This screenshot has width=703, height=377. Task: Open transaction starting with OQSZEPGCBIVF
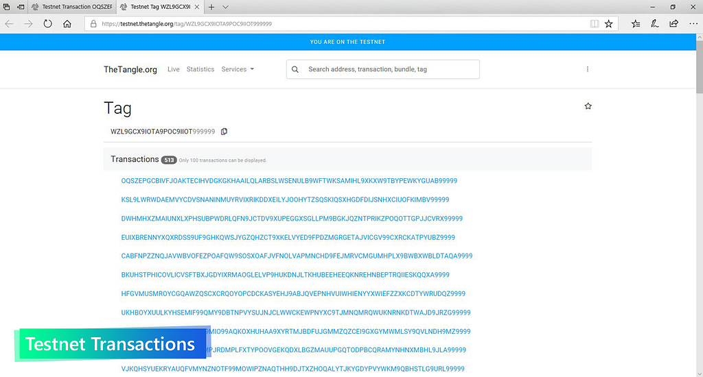[x=289, y=181]
